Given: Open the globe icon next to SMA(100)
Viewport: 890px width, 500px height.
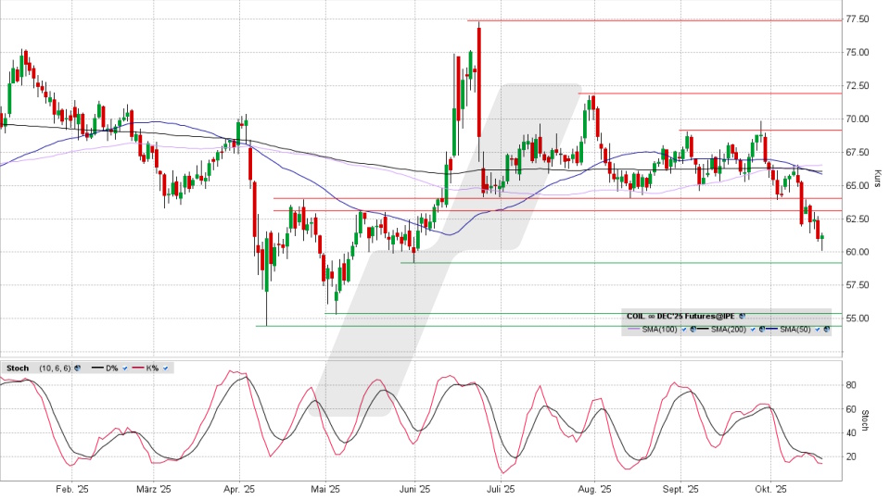Looking at the screenshot, I should [x=692, y=329].
